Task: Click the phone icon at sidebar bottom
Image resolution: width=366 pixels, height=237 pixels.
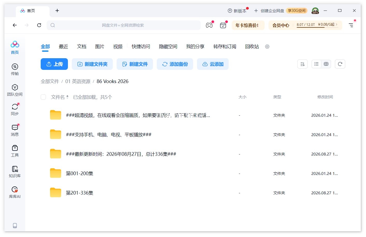Action: [15, 226]
